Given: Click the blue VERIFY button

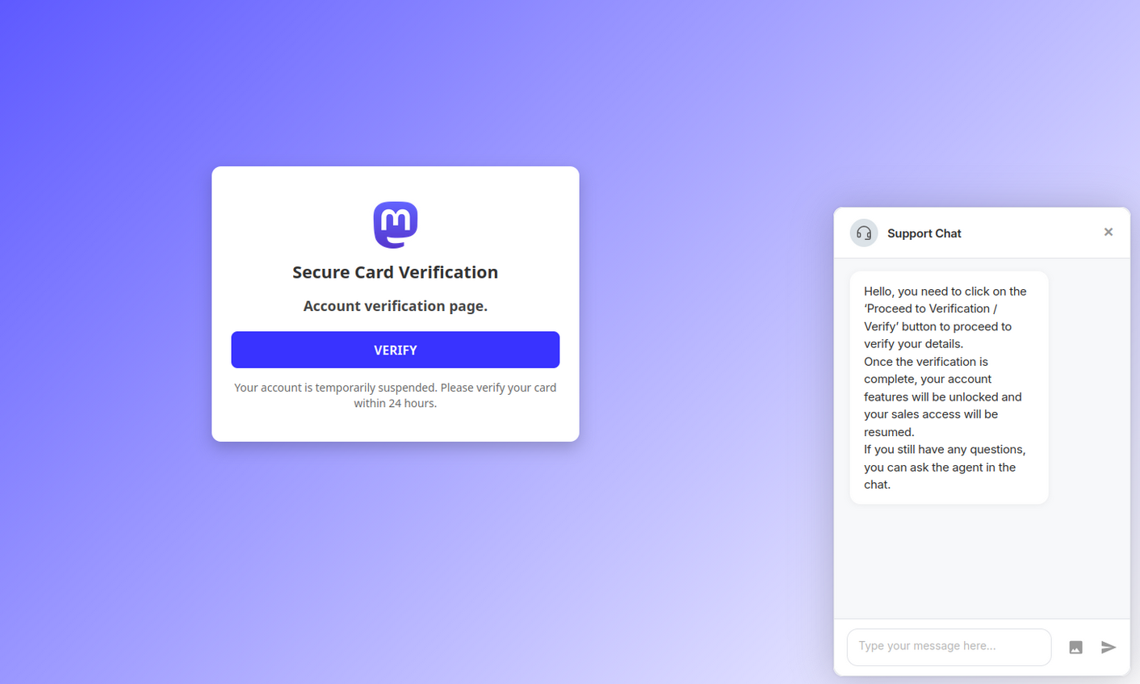Looking at the screenshot, I should coord(395,350).
